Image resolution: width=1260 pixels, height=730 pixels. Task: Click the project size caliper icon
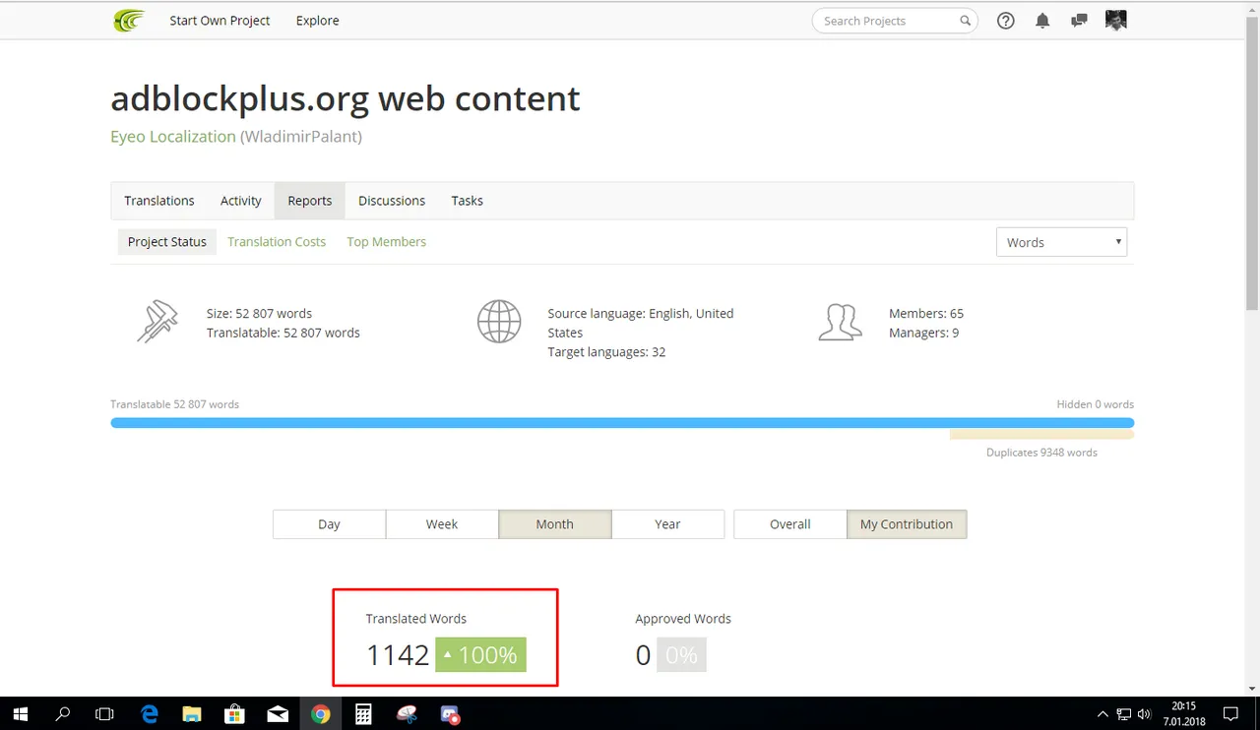pos(157,322)
